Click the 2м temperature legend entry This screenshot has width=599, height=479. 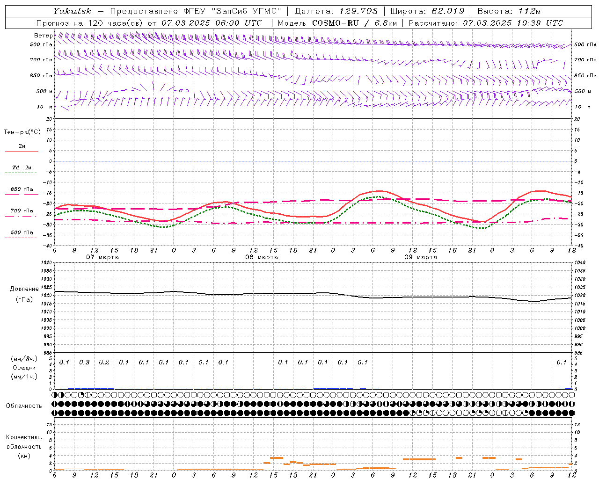[22, 146]
